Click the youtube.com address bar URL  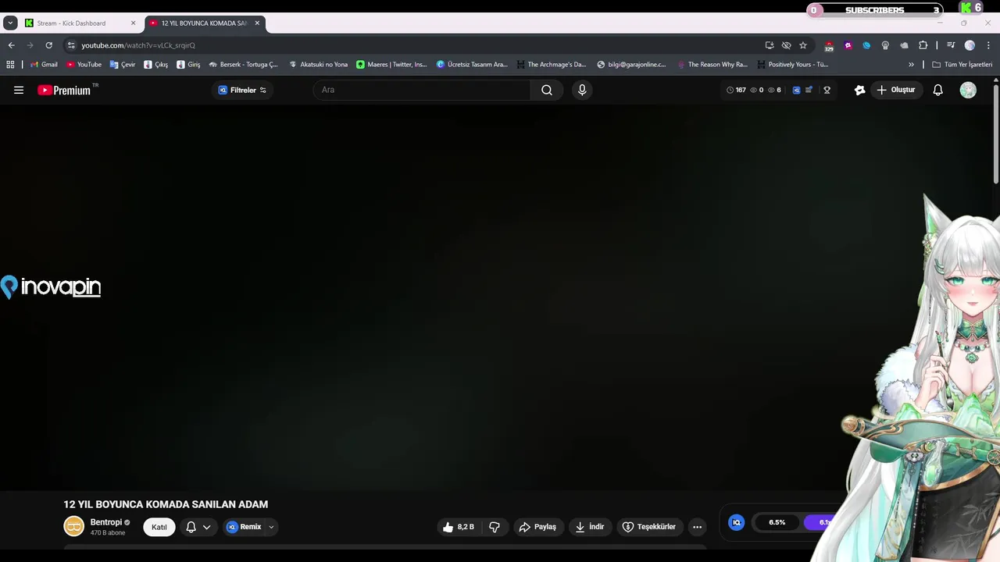[138, 45]
